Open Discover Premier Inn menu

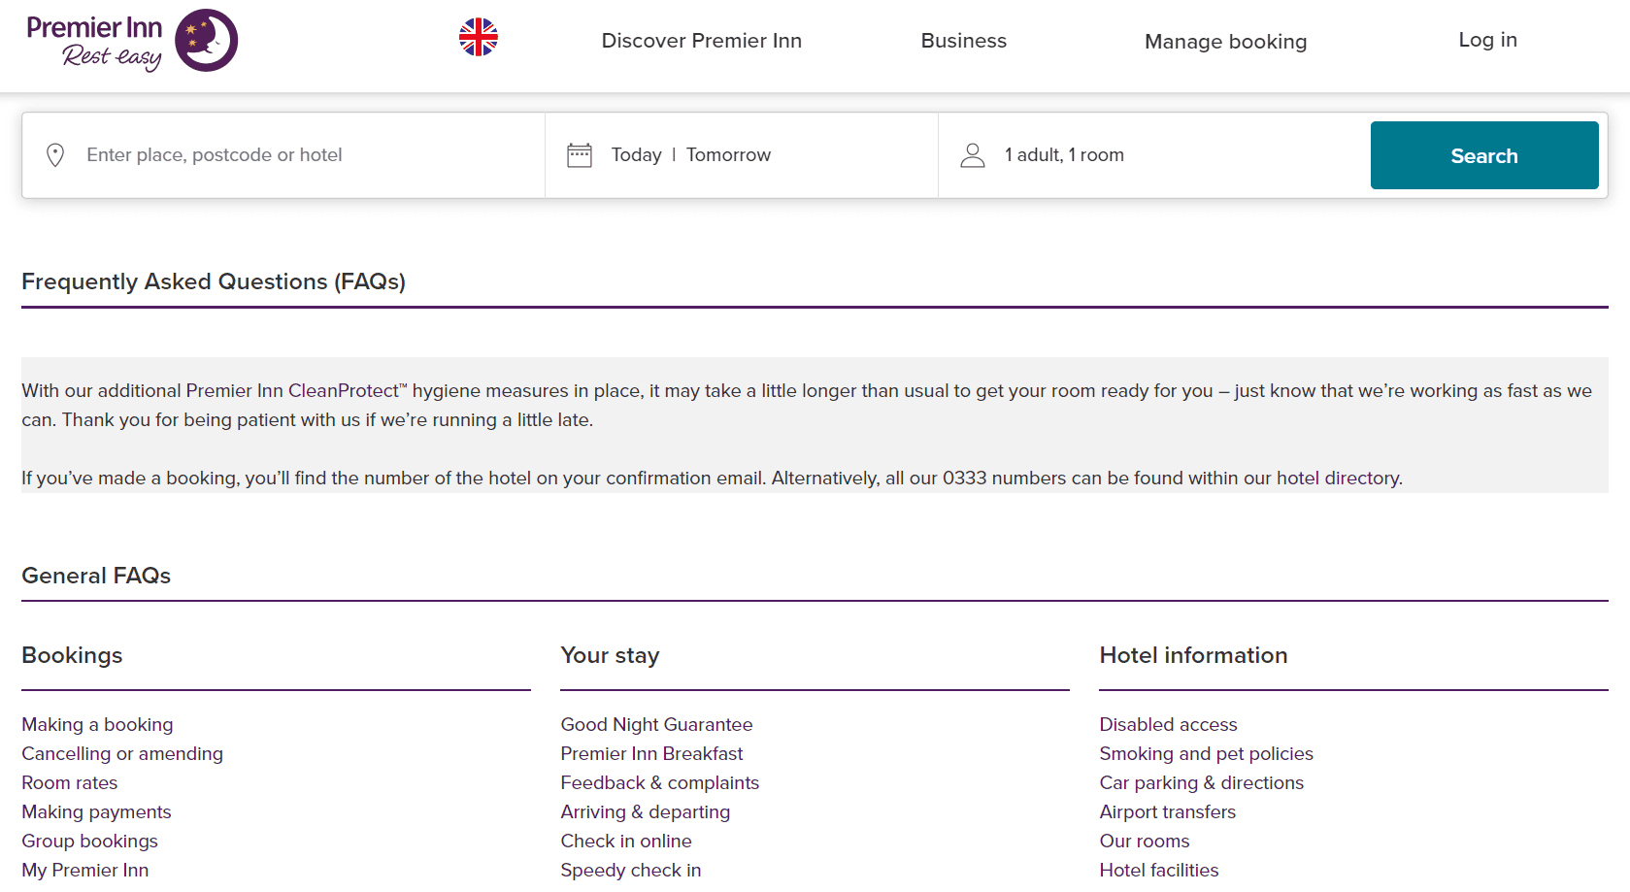tap(702, 41)
